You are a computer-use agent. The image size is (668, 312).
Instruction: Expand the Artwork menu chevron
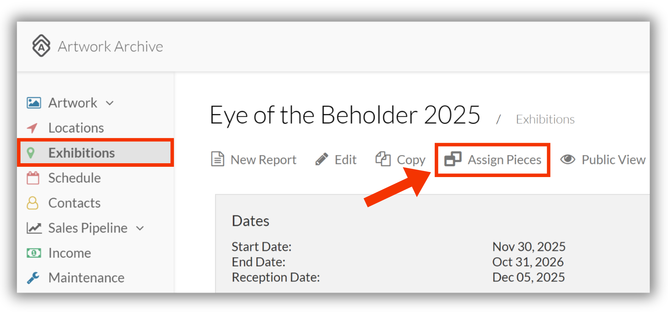coord(110,103)
